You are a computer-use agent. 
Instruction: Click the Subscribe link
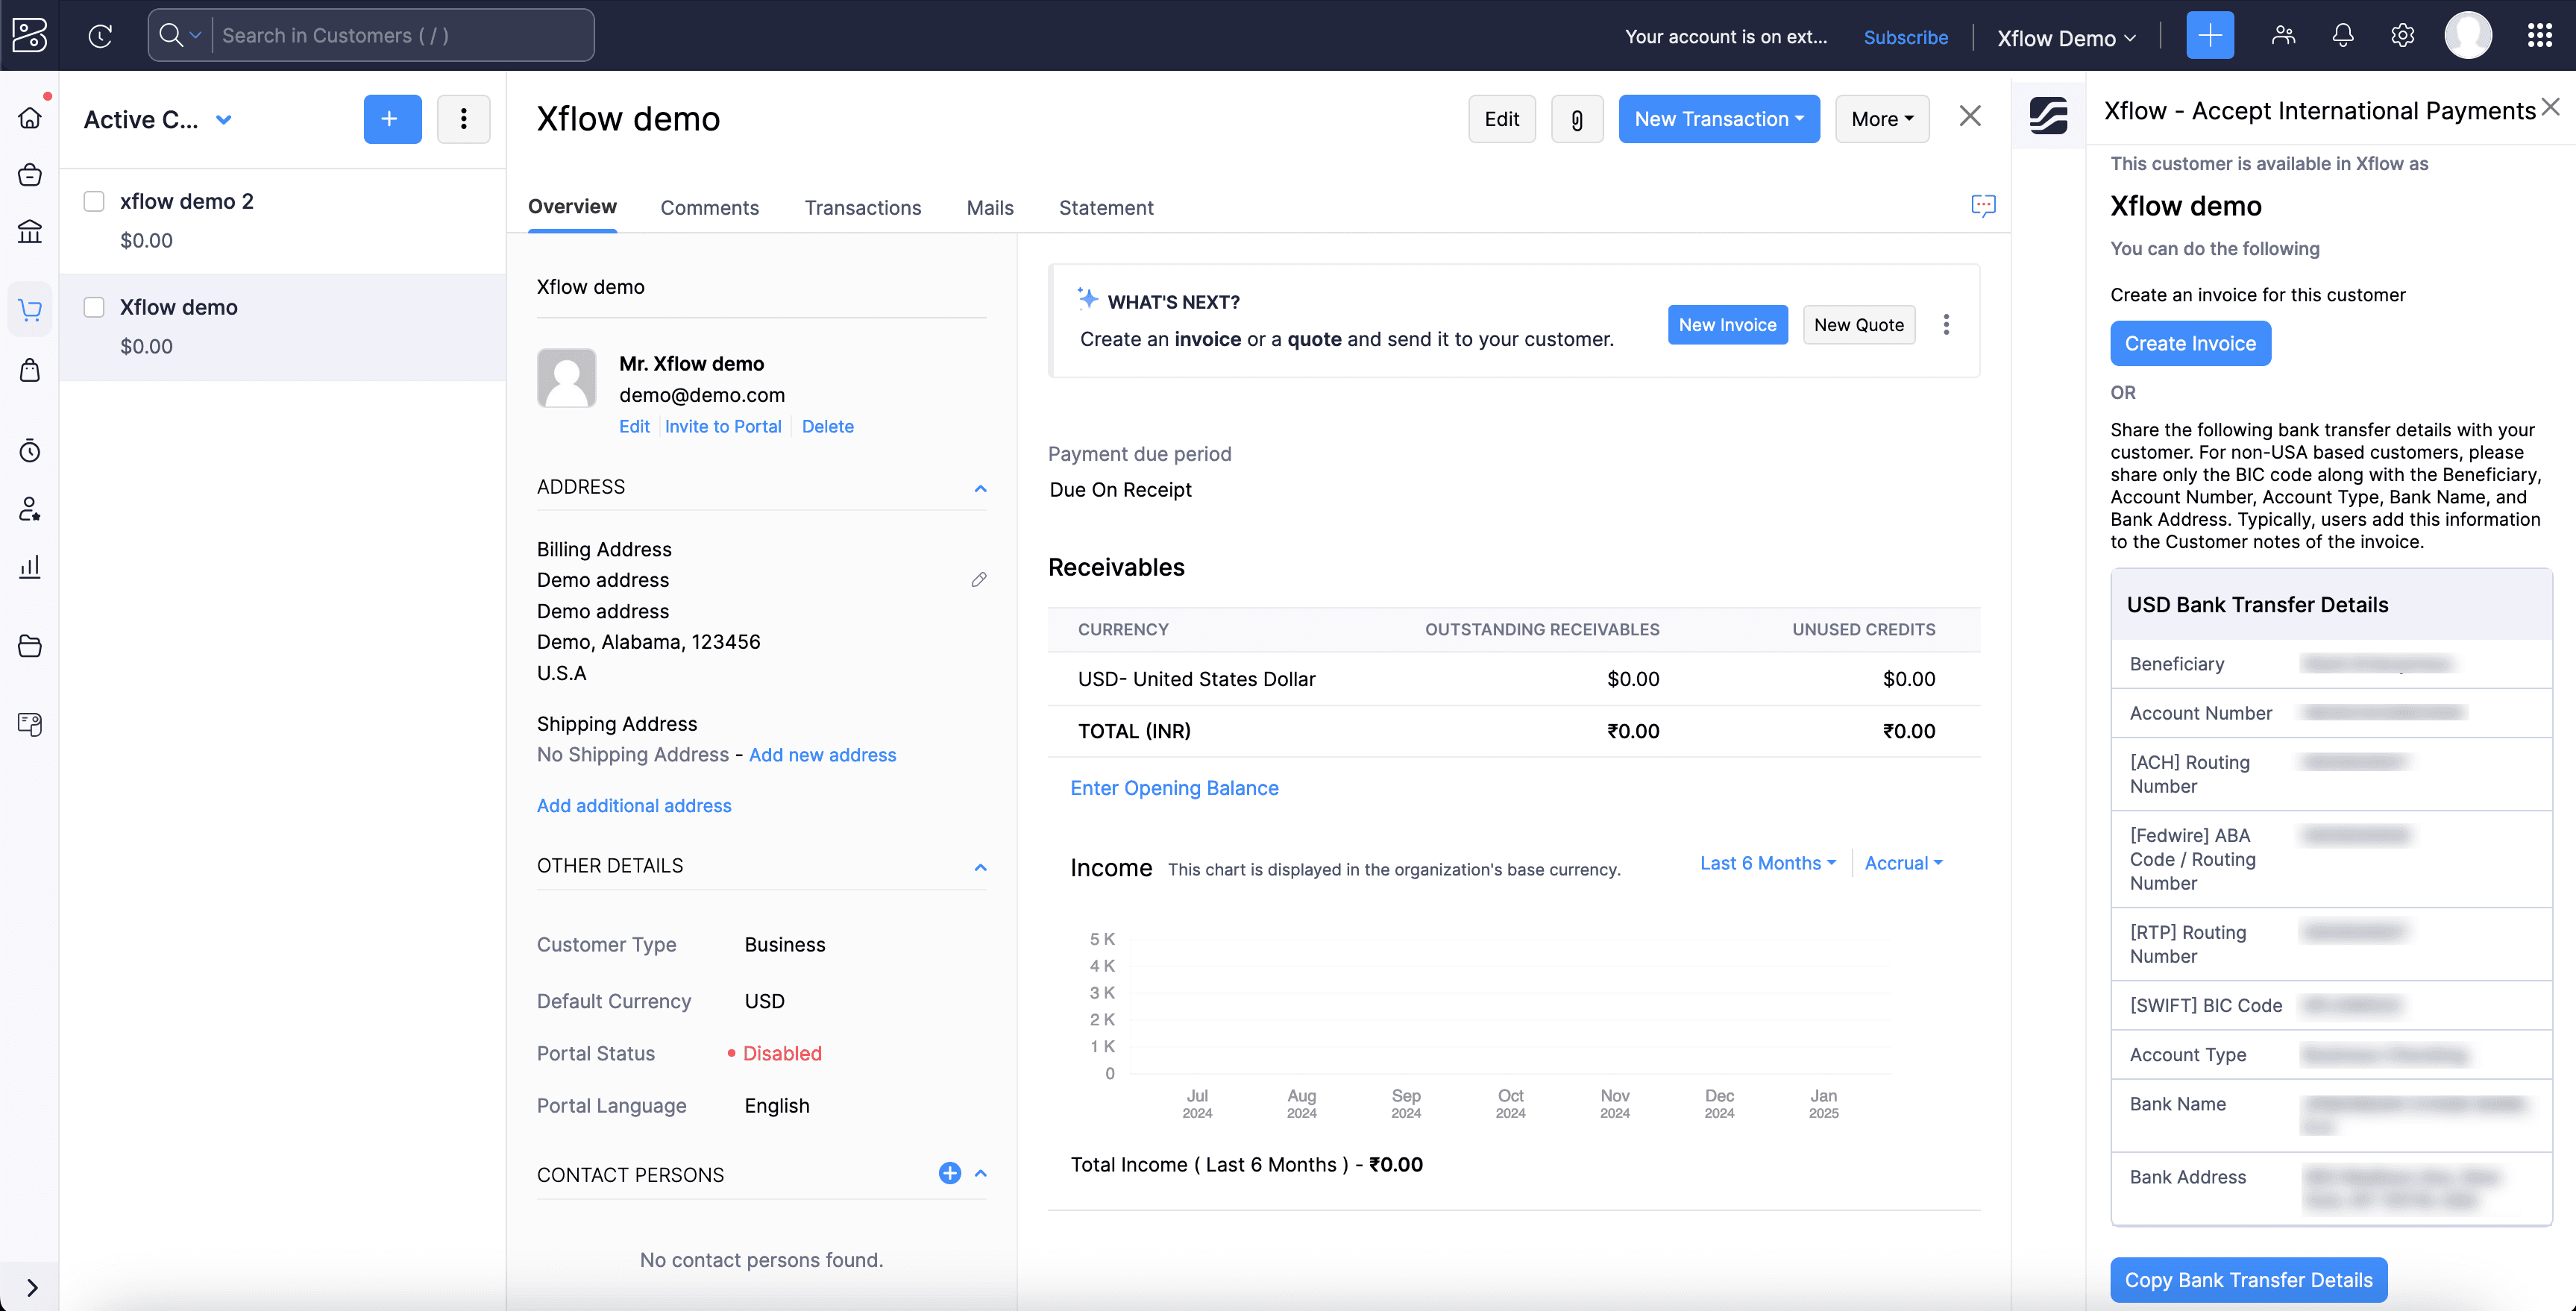click(1905, 37)
